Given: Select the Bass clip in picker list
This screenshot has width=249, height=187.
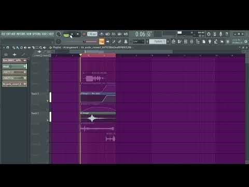Looking at the screenshot, I should pos(15,60).
